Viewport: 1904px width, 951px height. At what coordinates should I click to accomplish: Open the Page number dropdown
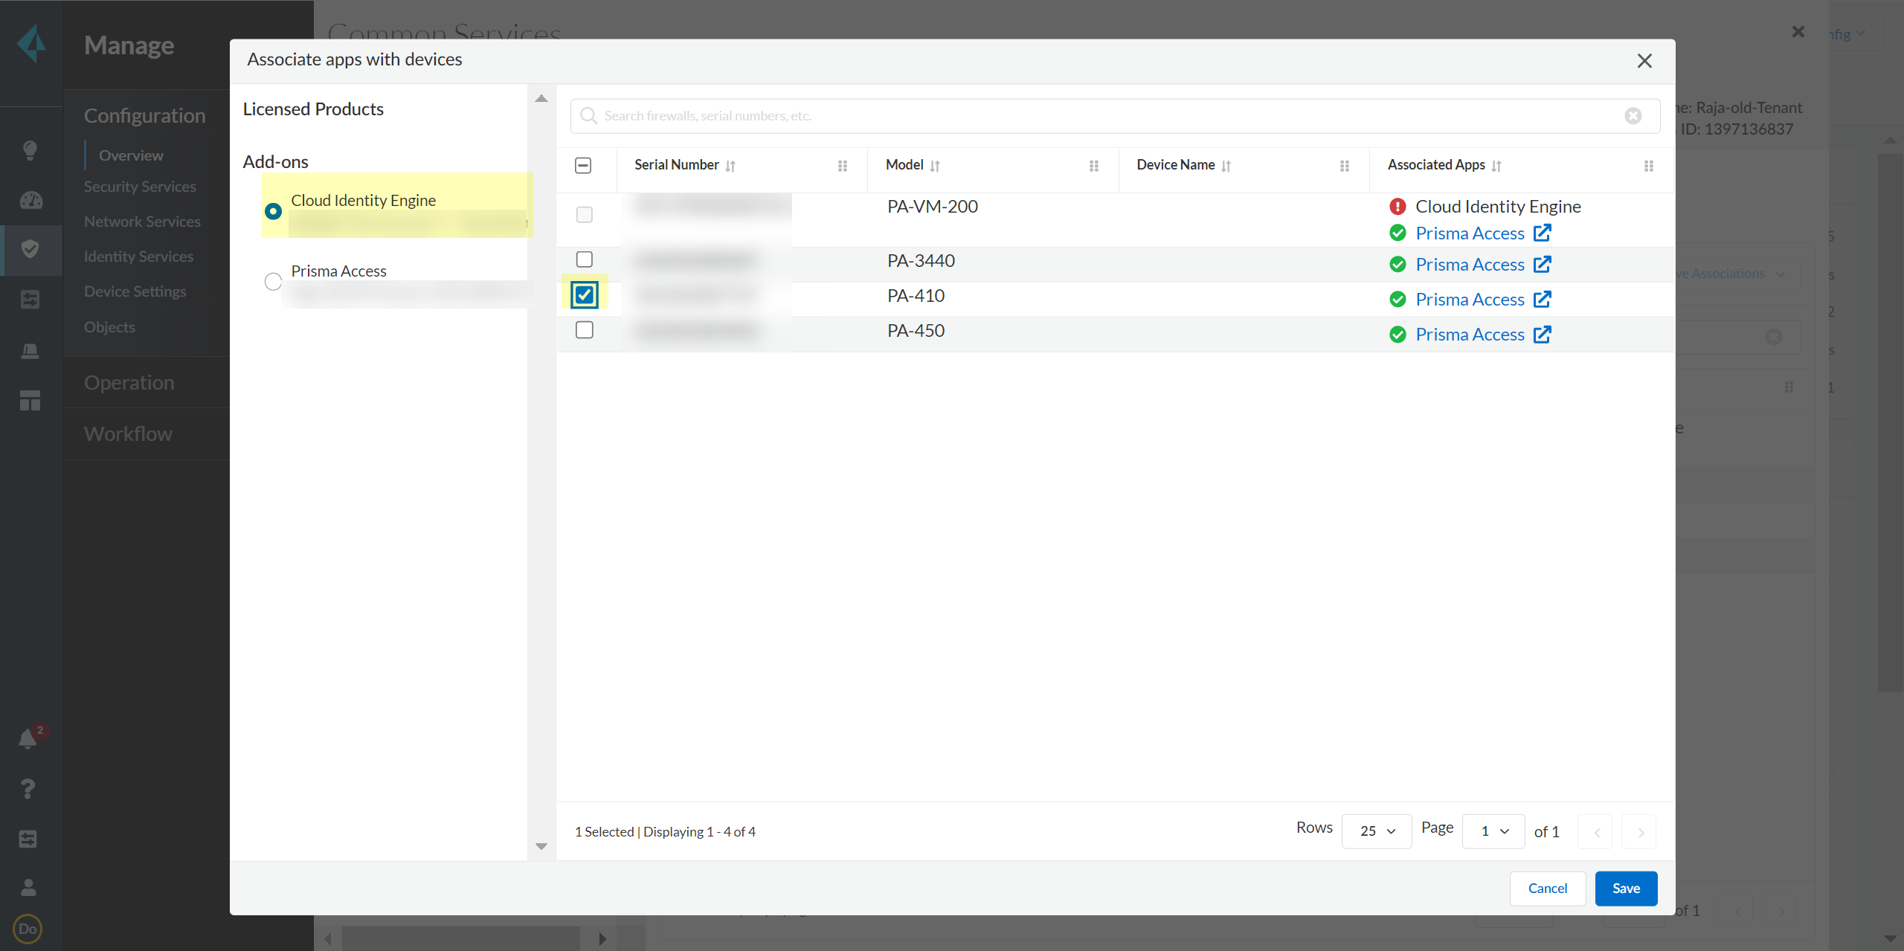(1493, 831)
